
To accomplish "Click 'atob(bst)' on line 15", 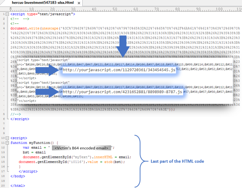I will [x=113, y=162].
